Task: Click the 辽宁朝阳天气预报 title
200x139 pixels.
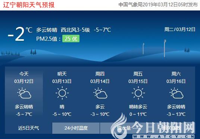Action: pyautogui.click(x=29, y=5)
